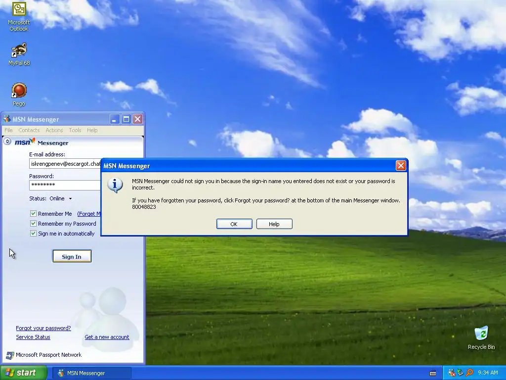Select the Pego desktop shortcut
506x380 pixels.
click(x=19, y=95)
